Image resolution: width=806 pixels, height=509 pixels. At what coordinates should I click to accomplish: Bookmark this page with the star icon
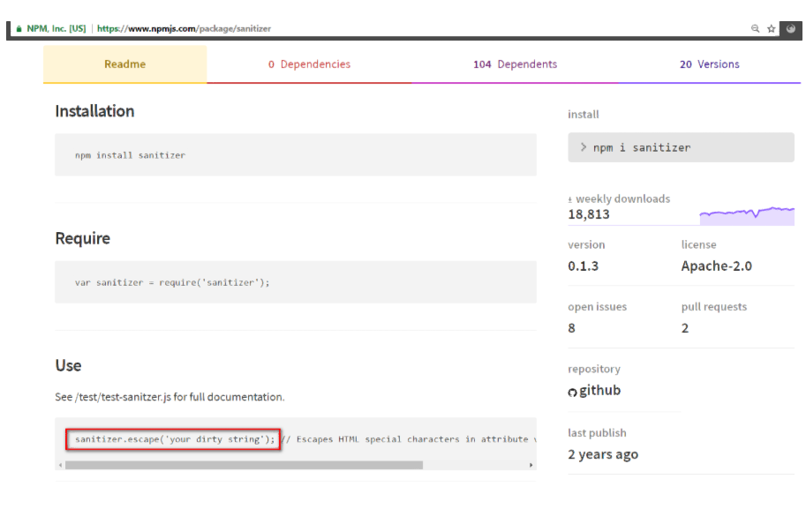(771, 29)
